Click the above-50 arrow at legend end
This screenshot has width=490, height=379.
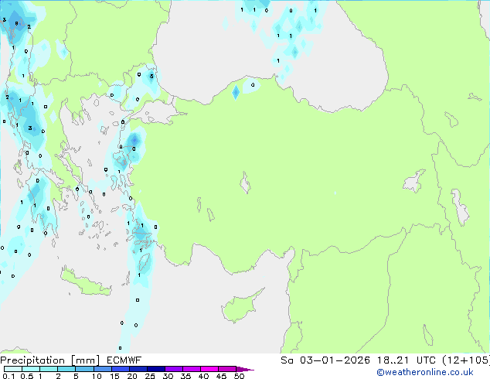tap(245, 369)
